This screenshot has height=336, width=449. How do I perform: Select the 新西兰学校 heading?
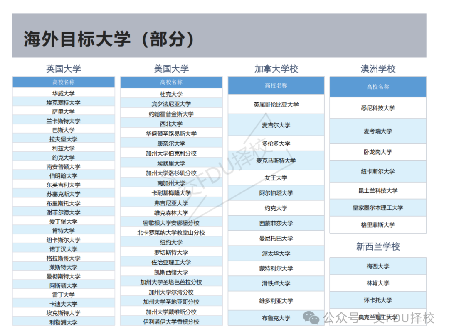[378, 246]
